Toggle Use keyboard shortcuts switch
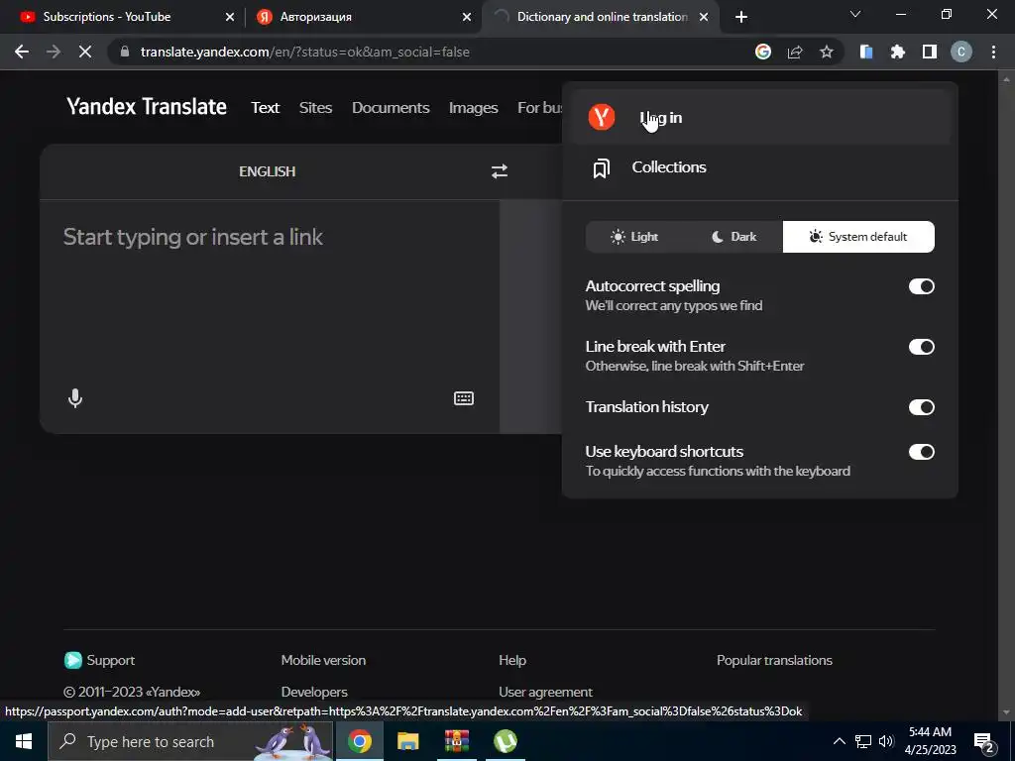Screen dimensions: 1015x761 (x=921, y=452)
